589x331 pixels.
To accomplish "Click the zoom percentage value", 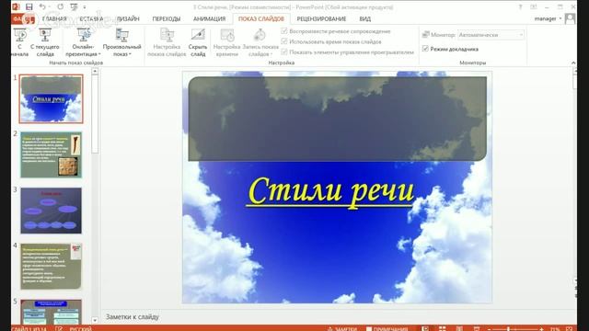I will (x=555, y=329).
